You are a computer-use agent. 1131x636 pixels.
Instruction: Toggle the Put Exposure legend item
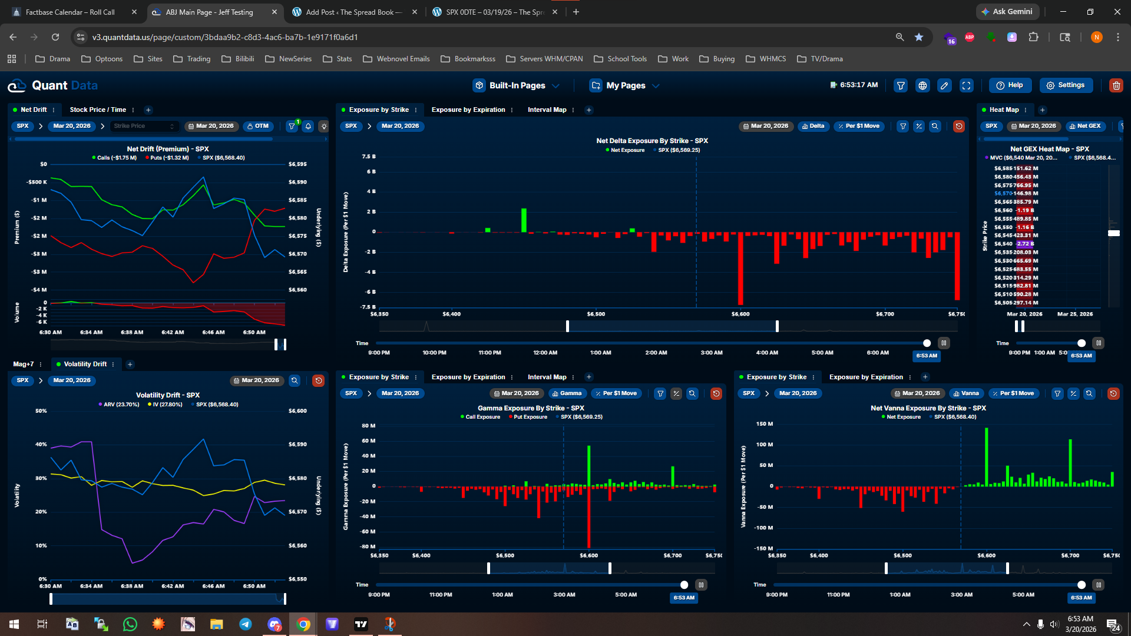(x=528, y=417)
